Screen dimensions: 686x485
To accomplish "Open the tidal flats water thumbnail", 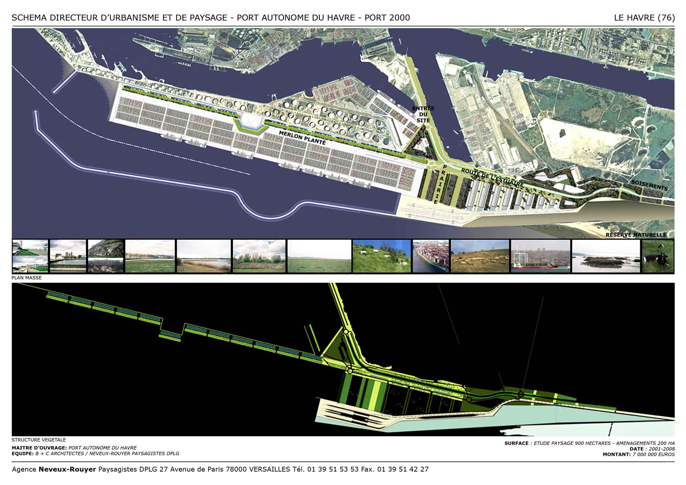I will [606, 256].
